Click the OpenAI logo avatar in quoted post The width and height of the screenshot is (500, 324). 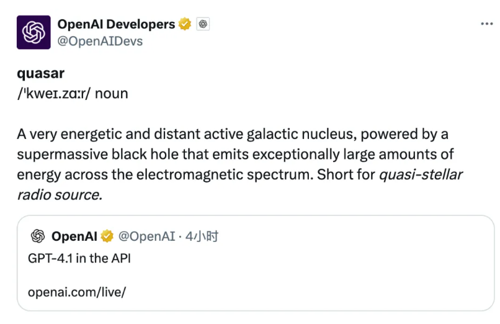click(x=38, y=236)
